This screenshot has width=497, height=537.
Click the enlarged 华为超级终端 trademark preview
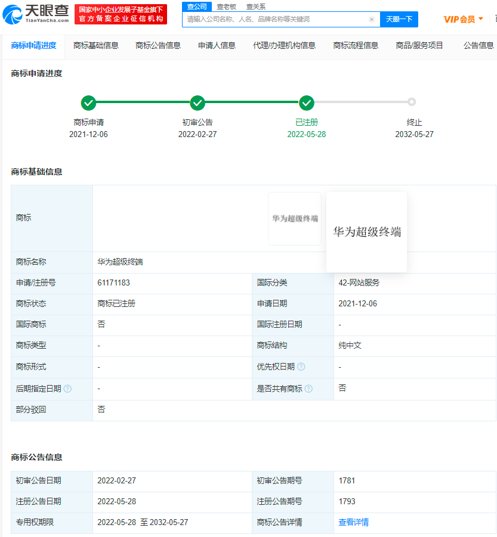tap(367, 232)
